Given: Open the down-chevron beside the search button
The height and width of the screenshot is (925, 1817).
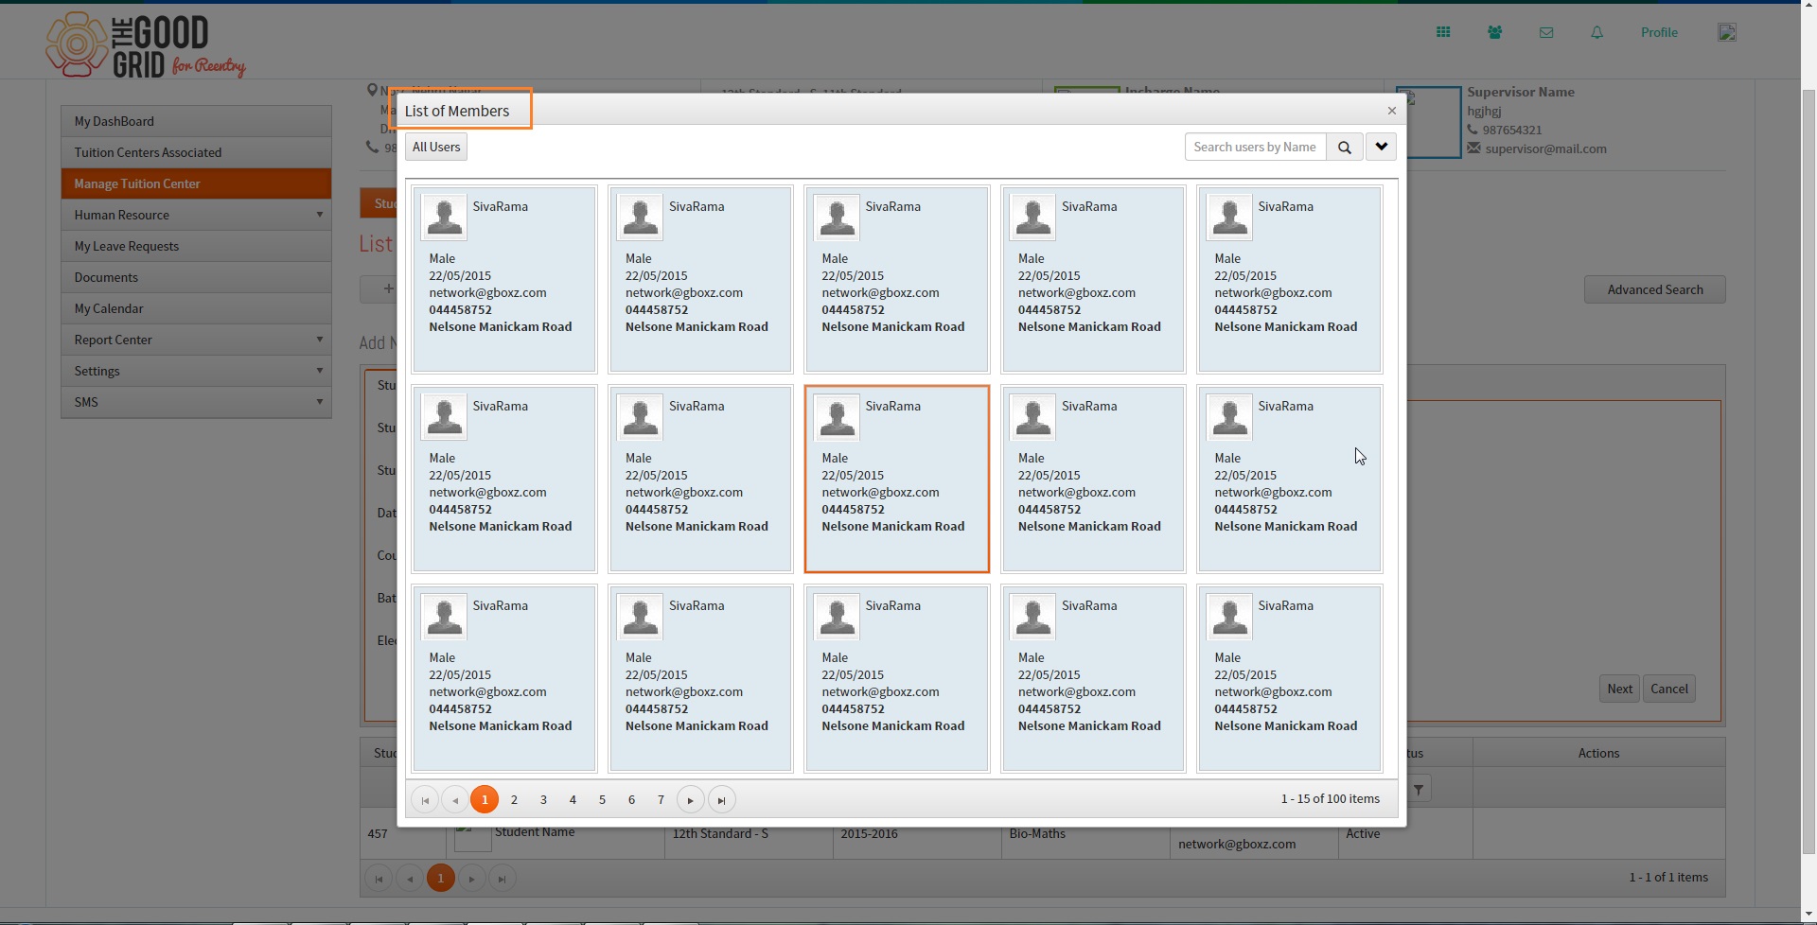Looking at the screenshot, I should (x=1381, y=147).
